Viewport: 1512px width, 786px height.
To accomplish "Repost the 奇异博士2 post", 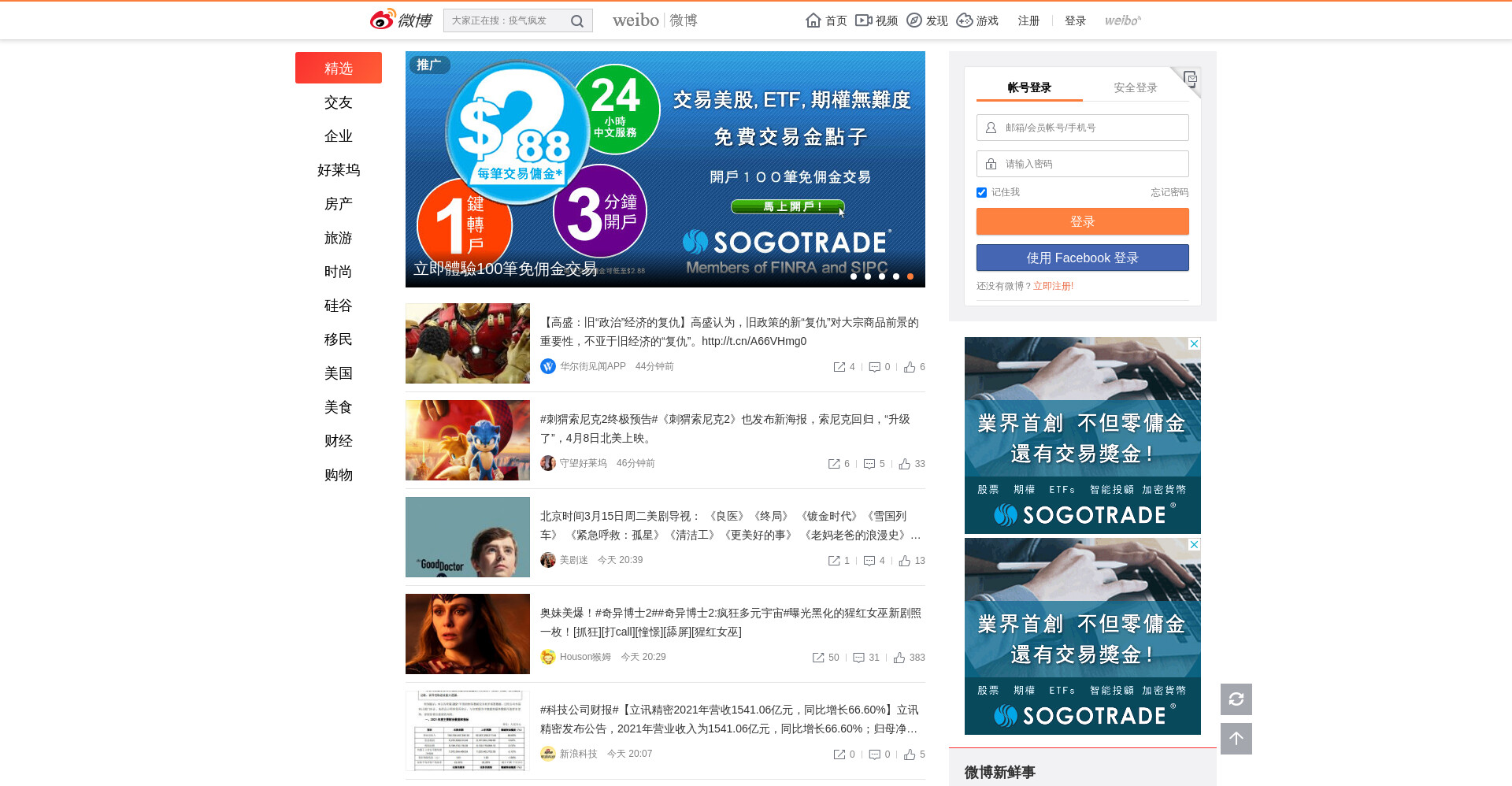I will [x=818, y=658].
